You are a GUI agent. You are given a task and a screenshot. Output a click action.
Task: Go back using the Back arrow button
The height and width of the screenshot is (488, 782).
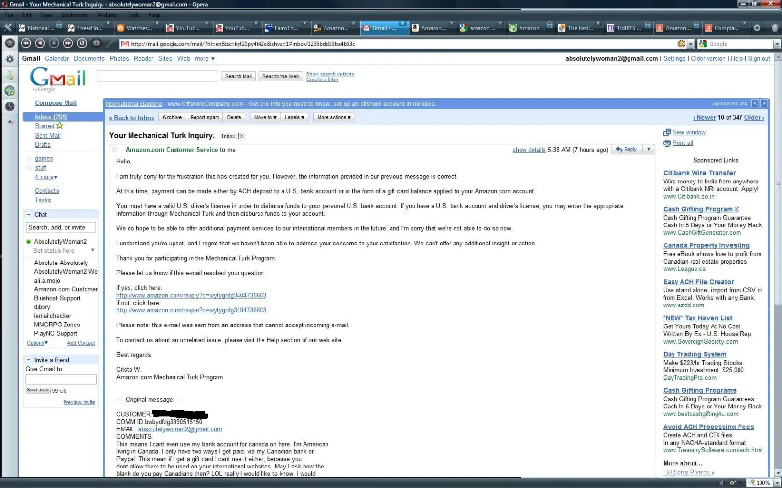(40, 43)
